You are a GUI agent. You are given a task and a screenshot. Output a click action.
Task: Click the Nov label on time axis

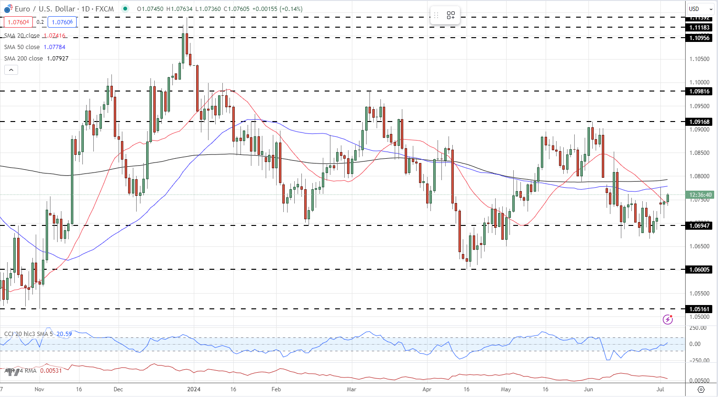pyautogui.click(x=40, y=389)
